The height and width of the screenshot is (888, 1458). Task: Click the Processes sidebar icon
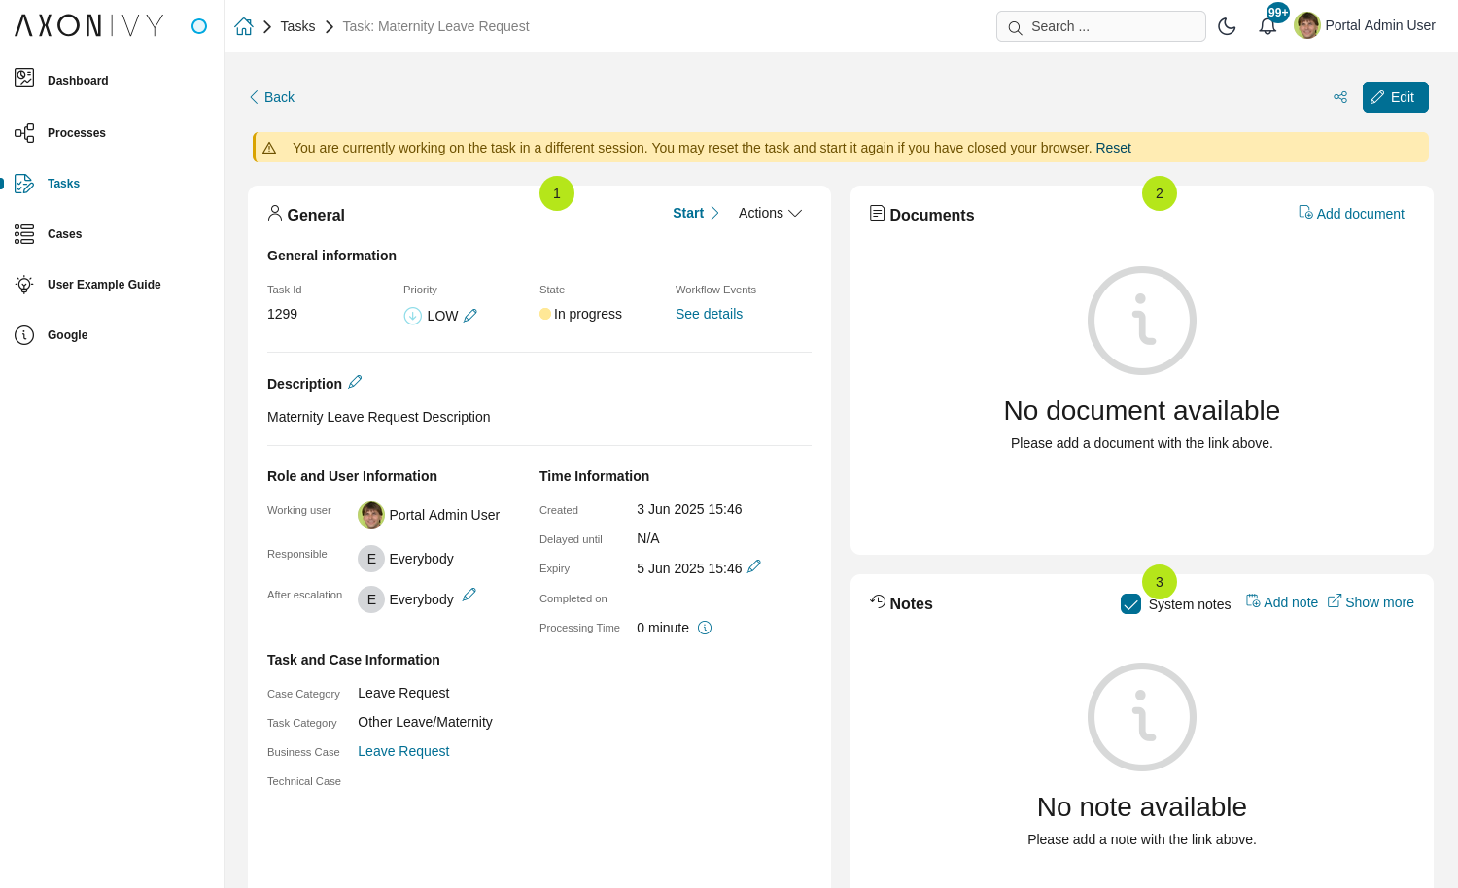(x=24, y=133)
